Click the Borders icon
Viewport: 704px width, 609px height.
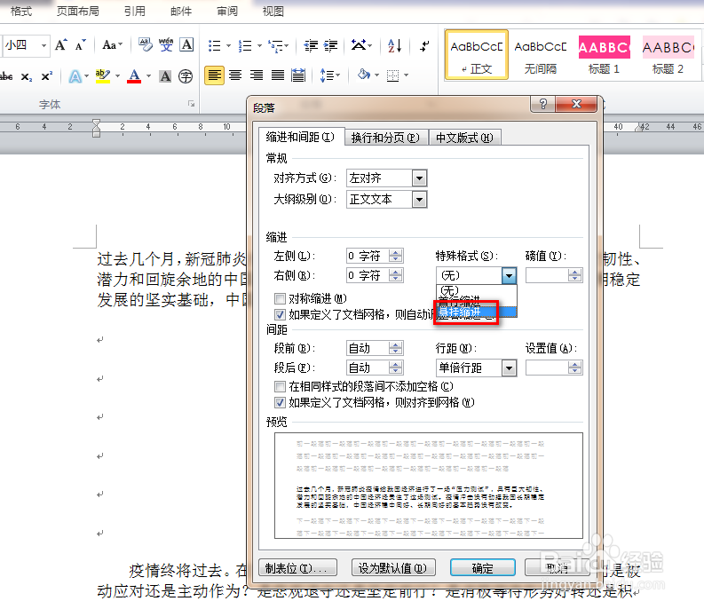coord(393,75)
